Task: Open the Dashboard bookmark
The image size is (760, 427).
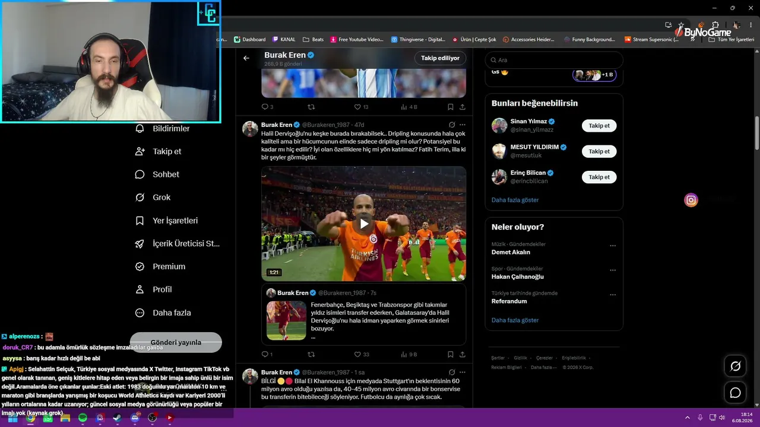Action: click(249, 40)
